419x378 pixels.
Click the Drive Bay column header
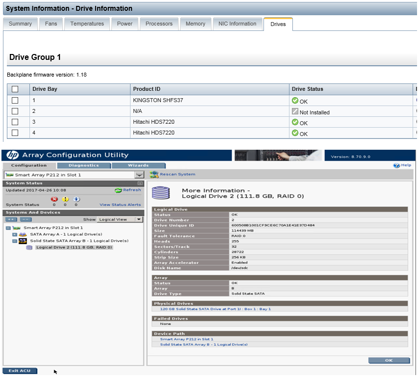80,89
